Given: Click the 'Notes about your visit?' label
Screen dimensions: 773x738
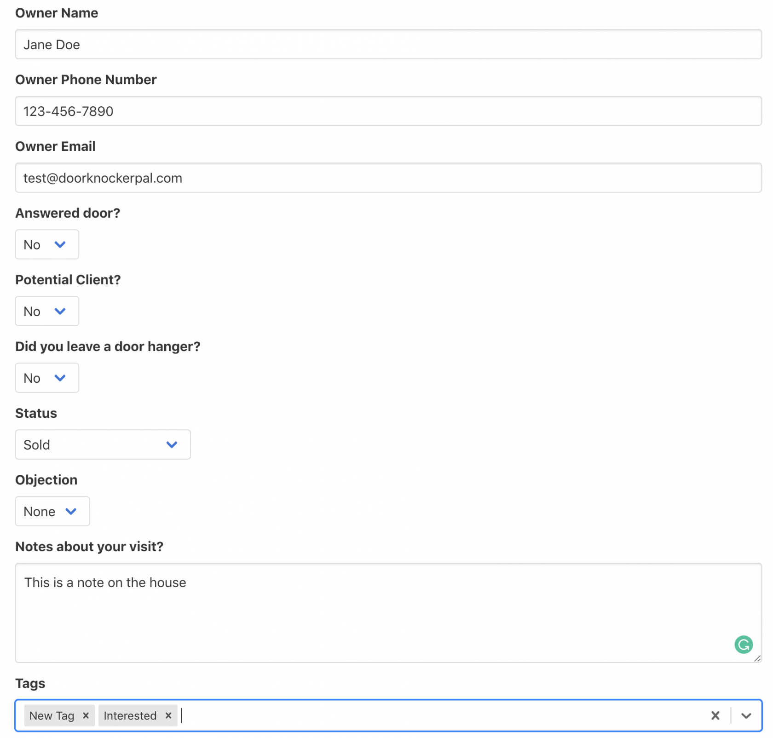Looking at the screenshot, I should point(89,547).
